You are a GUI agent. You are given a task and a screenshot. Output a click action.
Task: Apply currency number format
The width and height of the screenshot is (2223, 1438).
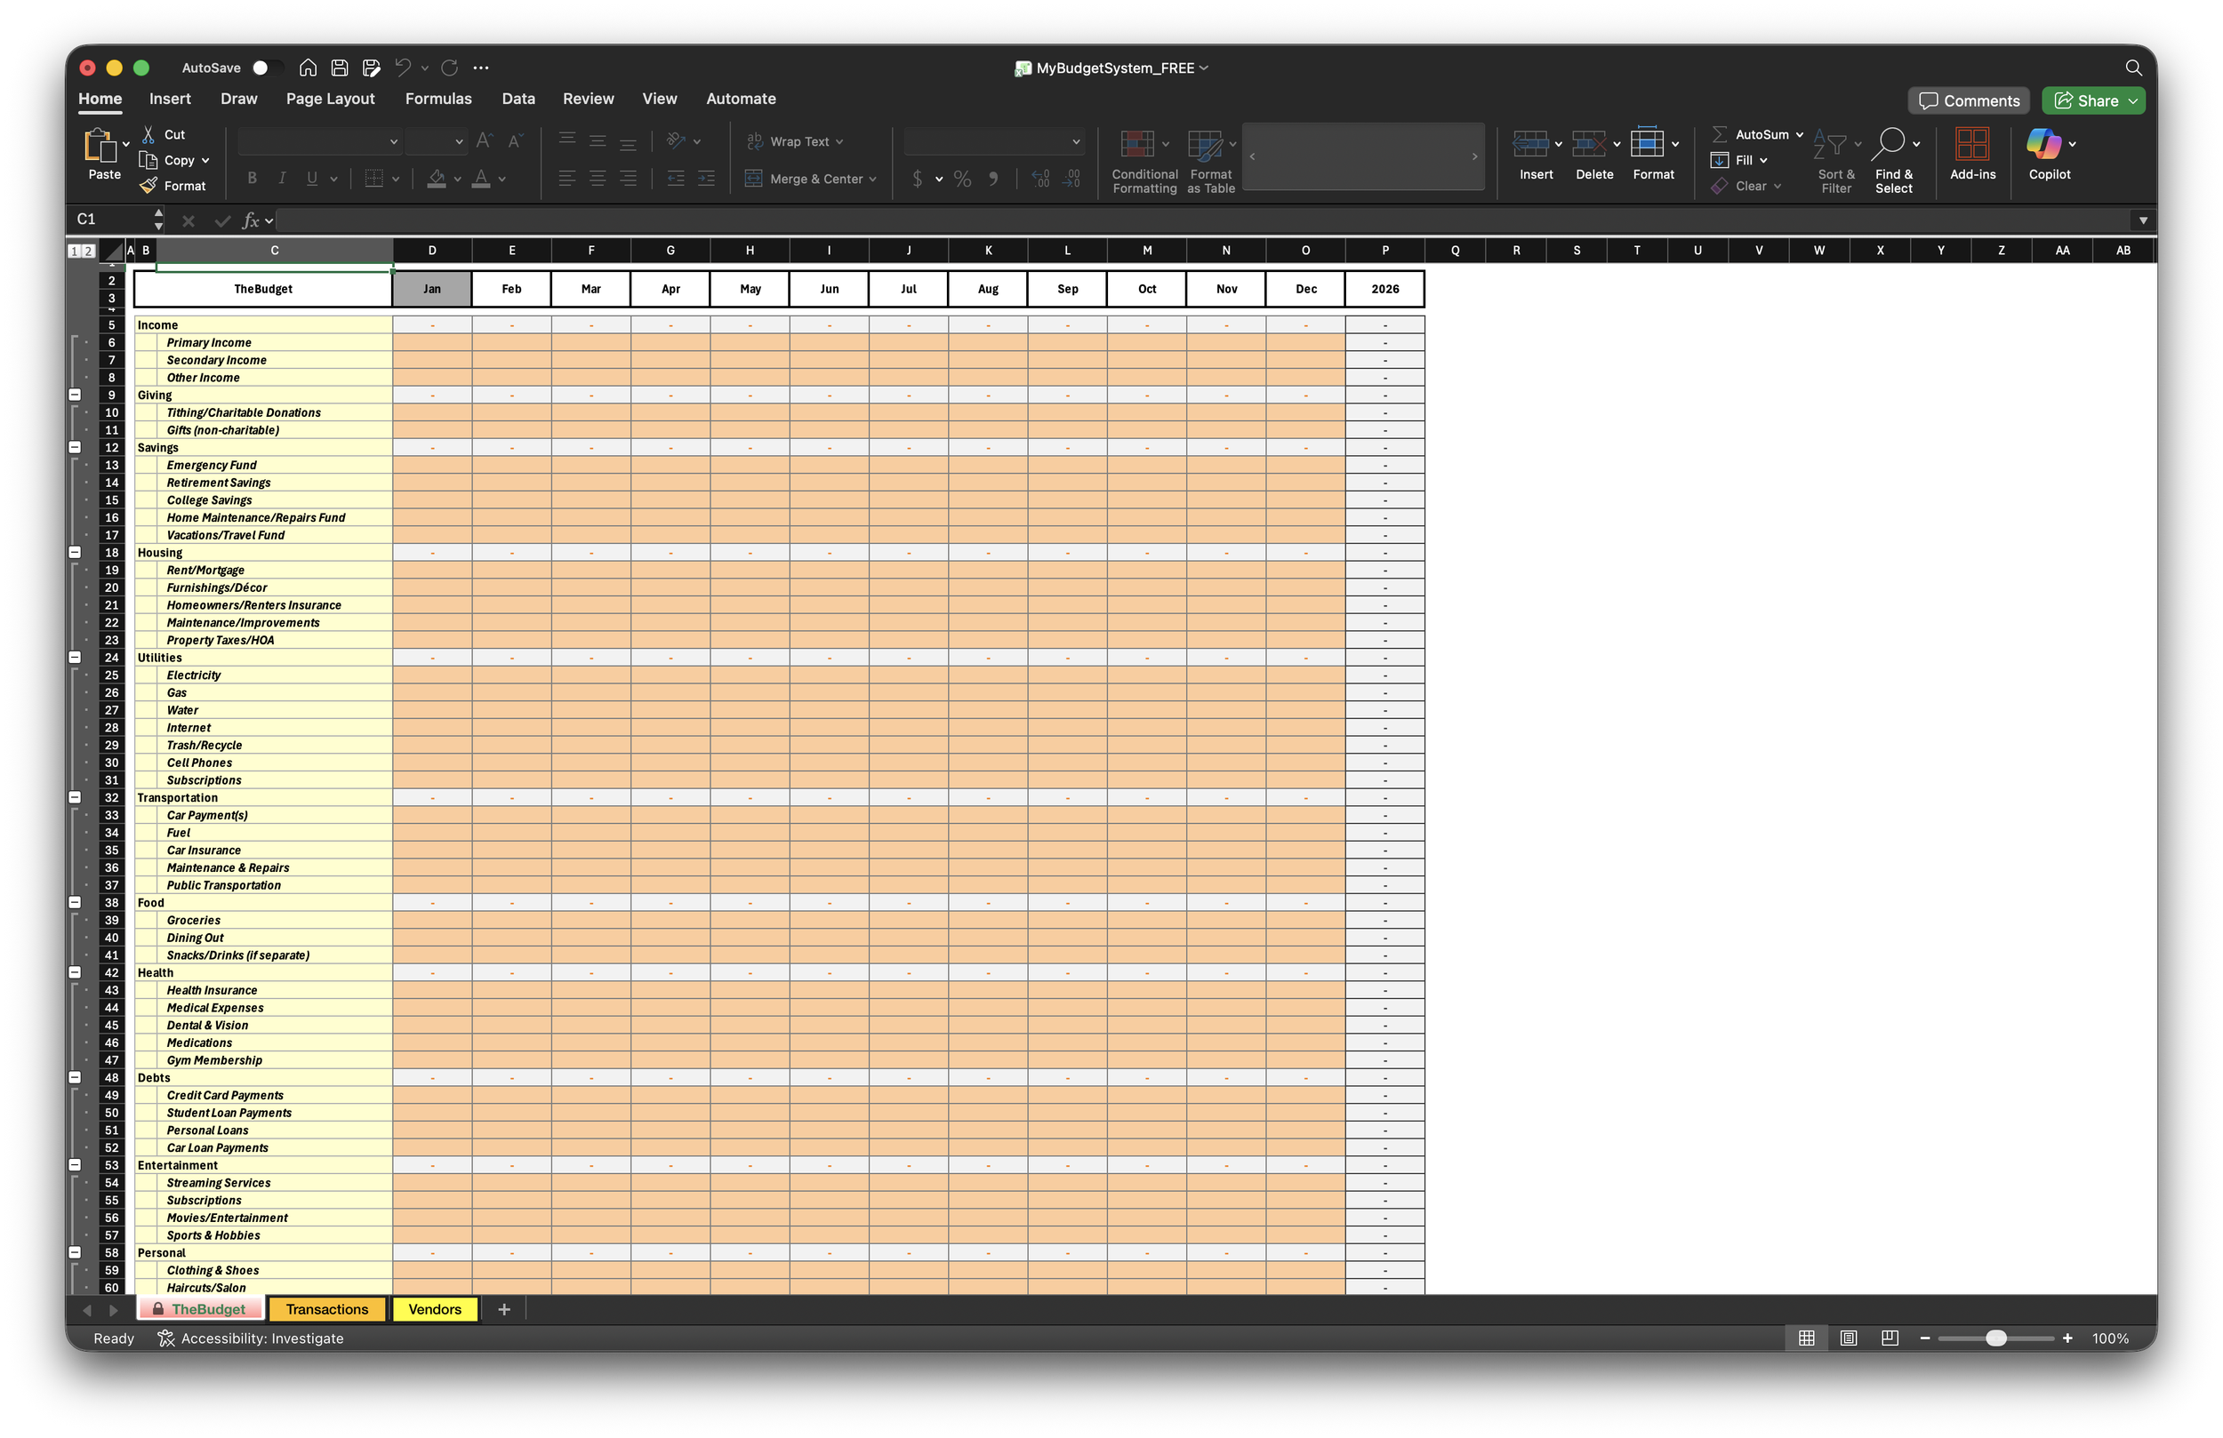pyautogui.click(x=919, y=179)
